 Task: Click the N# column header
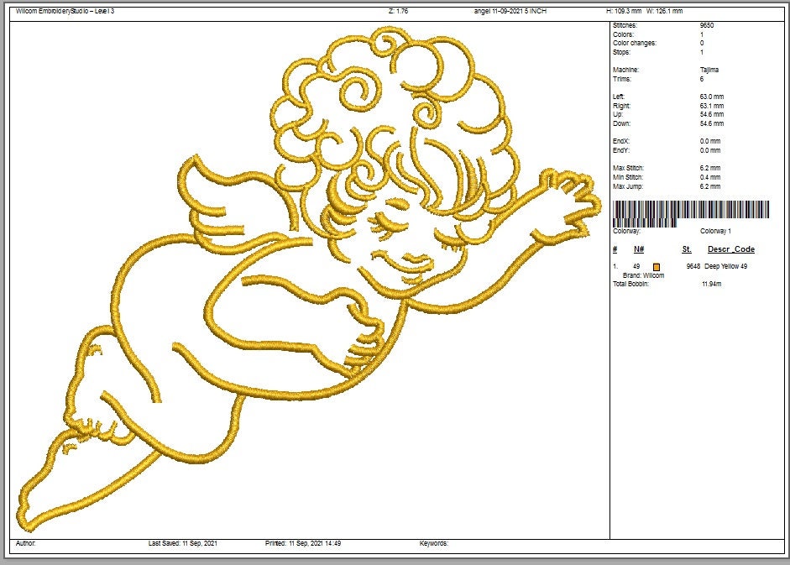[639, 248]
